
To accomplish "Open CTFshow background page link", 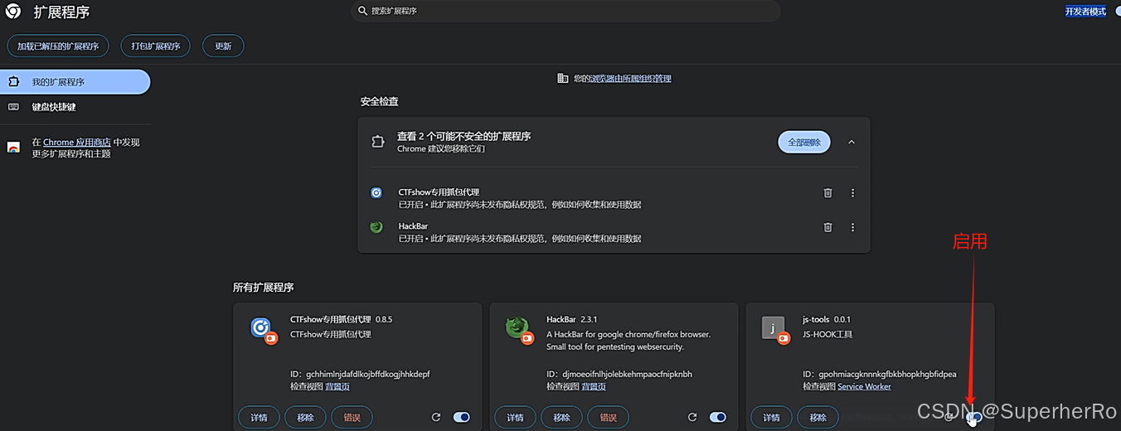I will pos(337,387).
